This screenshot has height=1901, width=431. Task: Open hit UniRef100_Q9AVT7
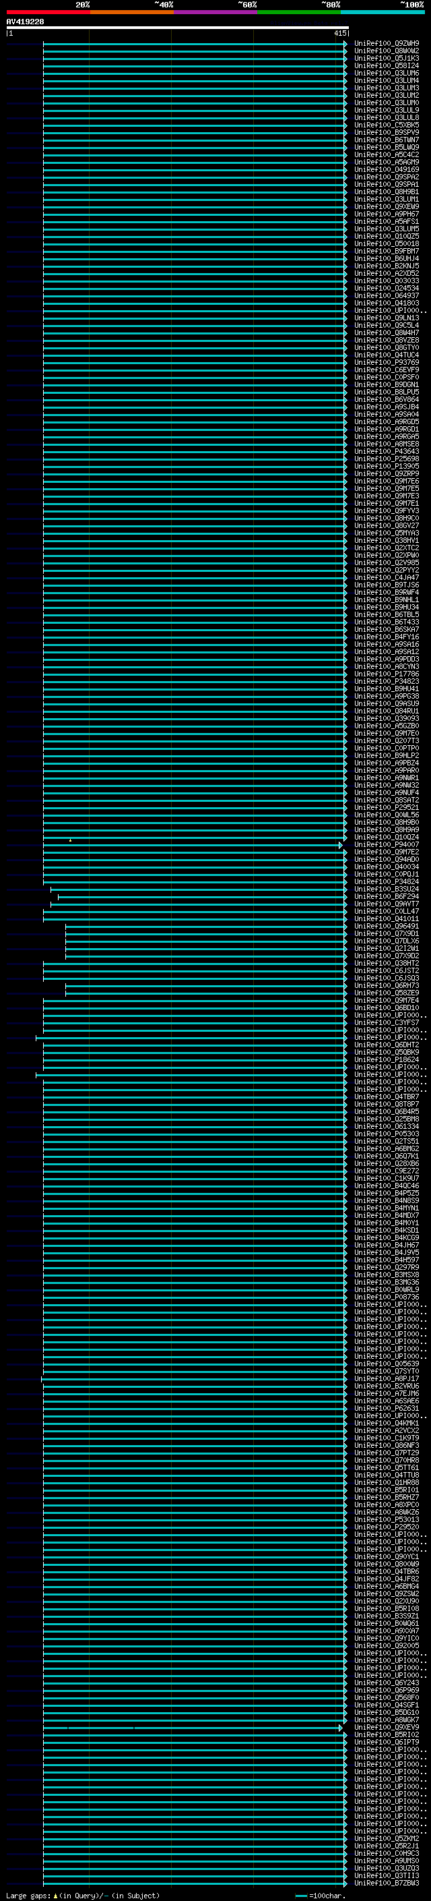387,904
